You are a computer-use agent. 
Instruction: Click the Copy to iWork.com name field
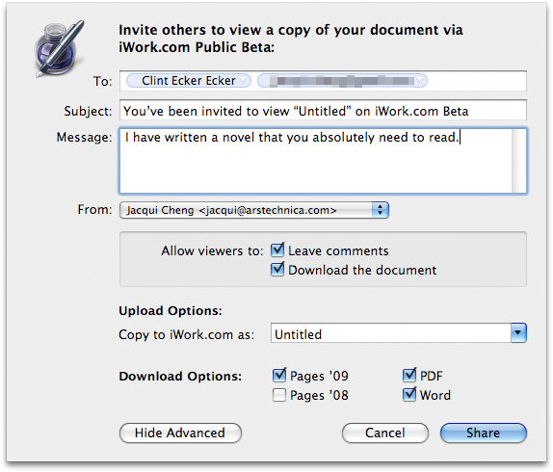pos(391,333)
